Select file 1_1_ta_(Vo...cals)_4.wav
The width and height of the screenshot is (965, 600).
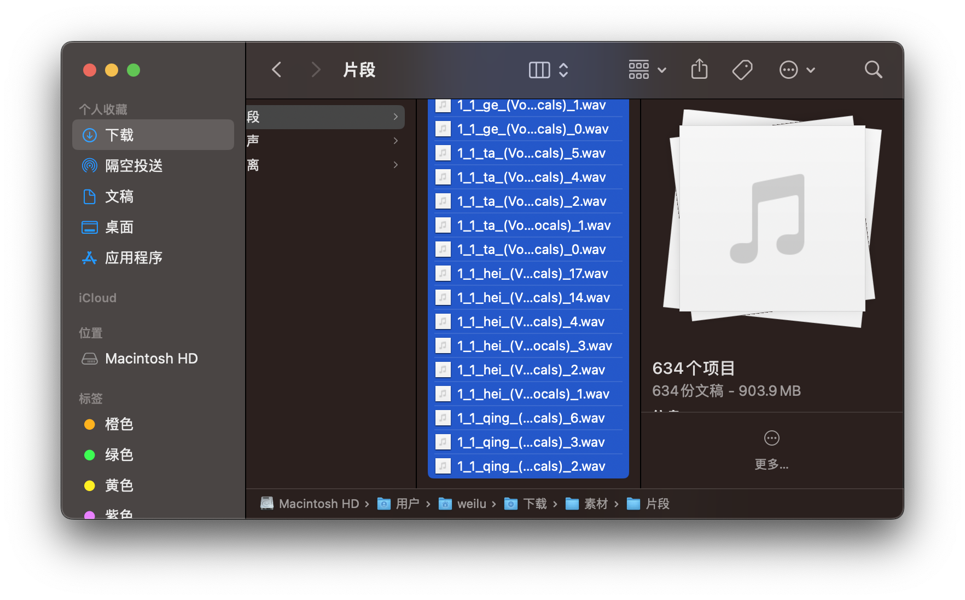click(x=528, y=177)
